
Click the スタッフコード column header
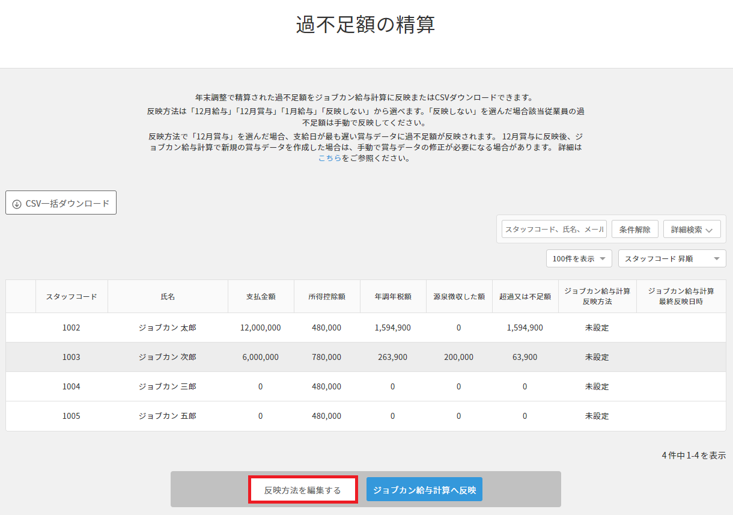pyautogui.click(x=71, y=296)
